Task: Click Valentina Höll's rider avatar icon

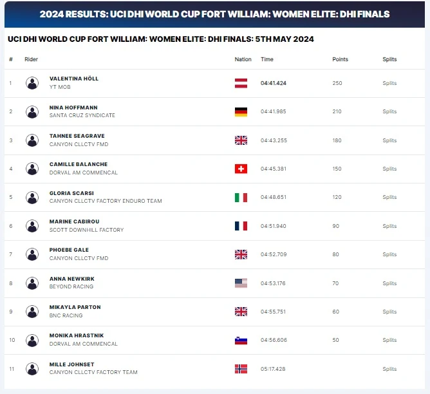Action: click(32, 83)
